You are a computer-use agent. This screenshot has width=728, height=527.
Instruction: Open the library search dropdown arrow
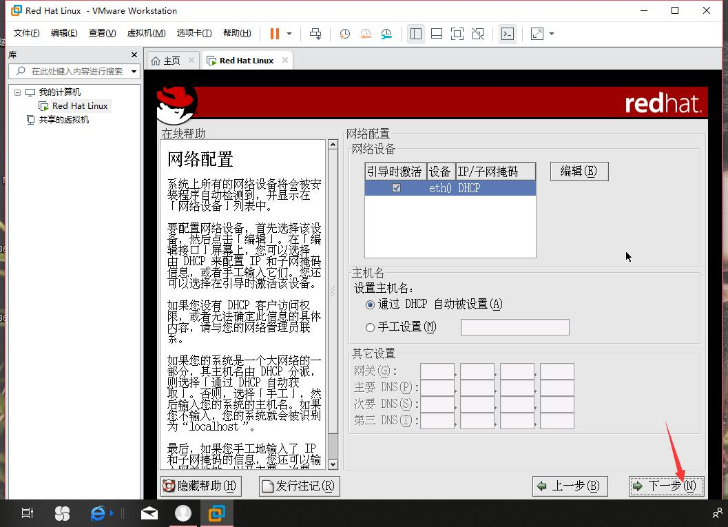134,72
